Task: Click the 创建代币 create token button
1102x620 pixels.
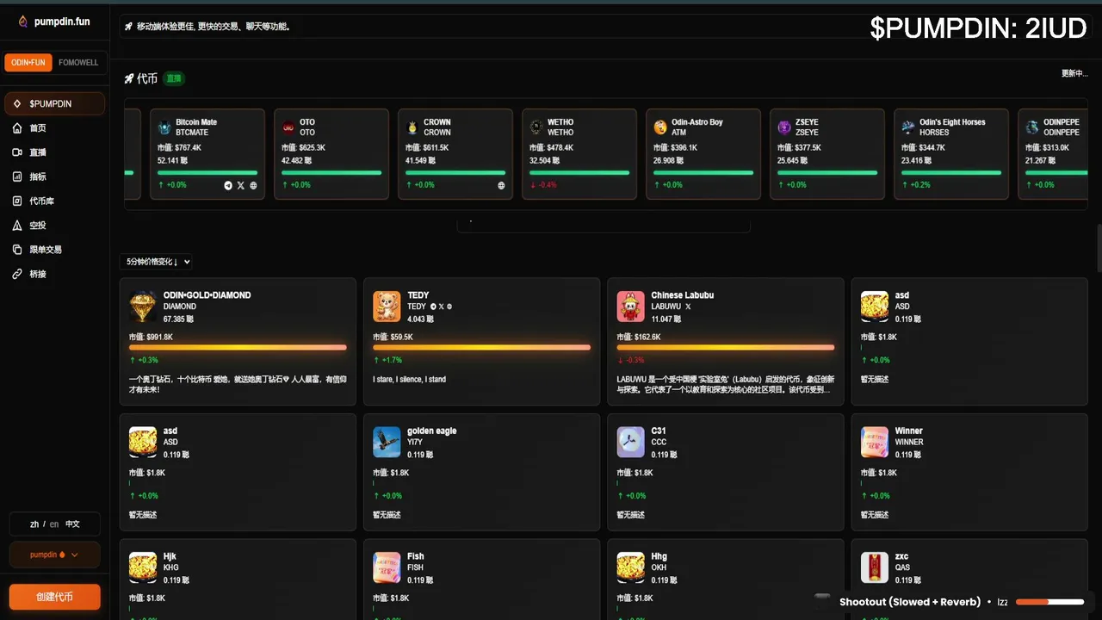Action: click(x=55, y=597)
